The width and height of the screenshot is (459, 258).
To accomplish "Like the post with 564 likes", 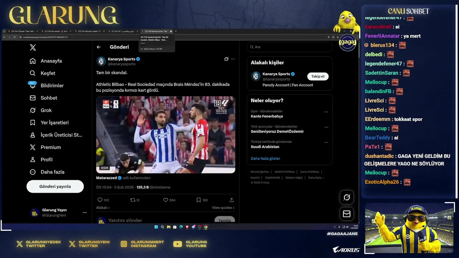I will 165,200.
